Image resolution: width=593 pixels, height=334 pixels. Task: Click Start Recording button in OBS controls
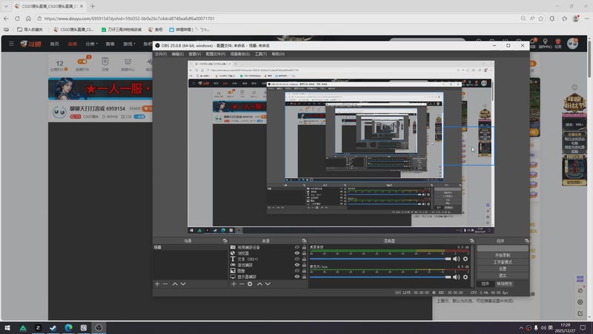click(503, 255)
